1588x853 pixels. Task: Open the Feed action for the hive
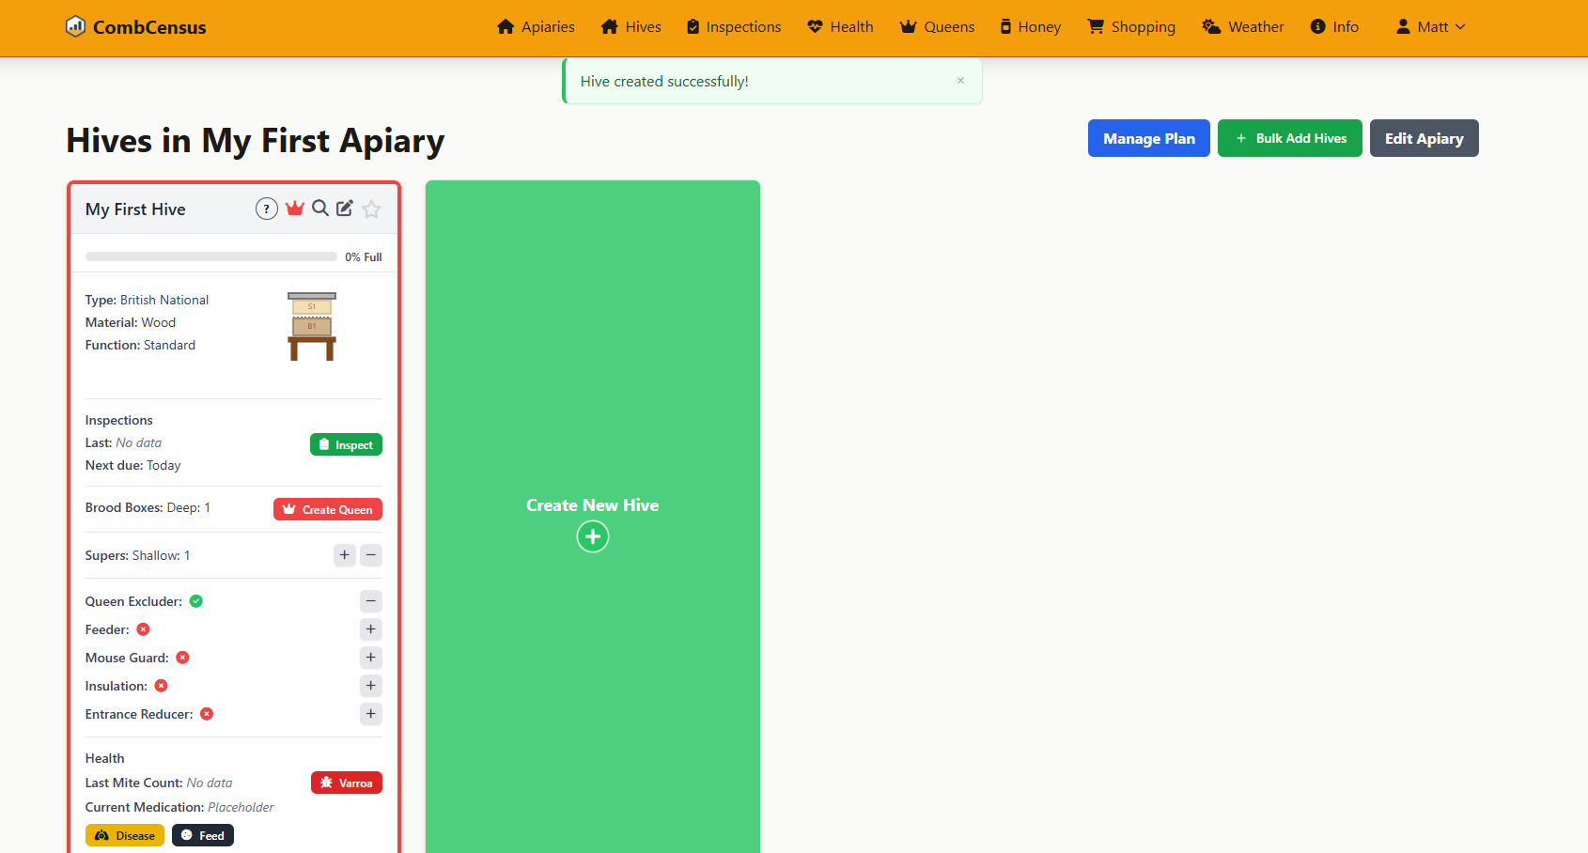pyautogui.click(x=202, y=834)
